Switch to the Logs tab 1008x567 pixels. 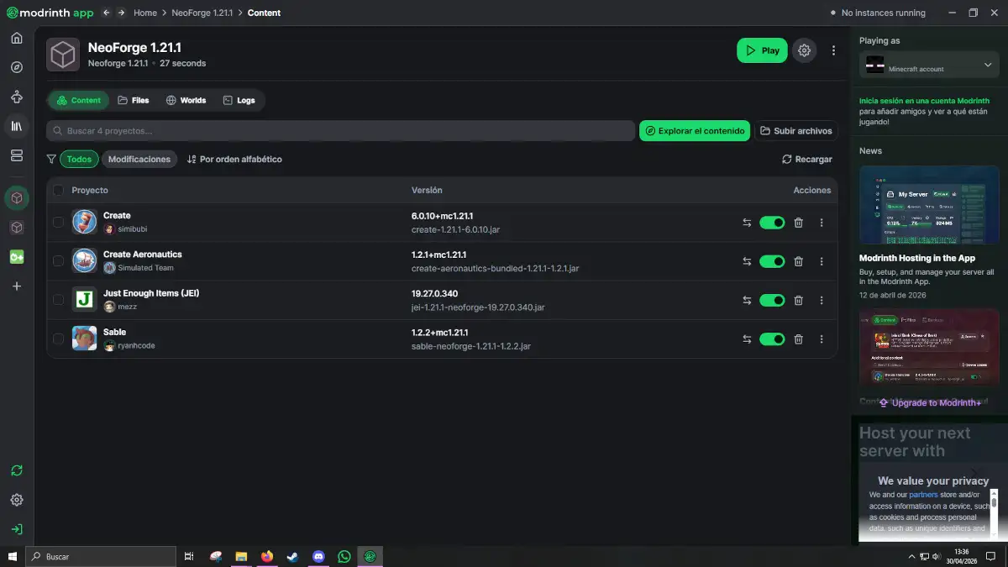click(239, 101)
